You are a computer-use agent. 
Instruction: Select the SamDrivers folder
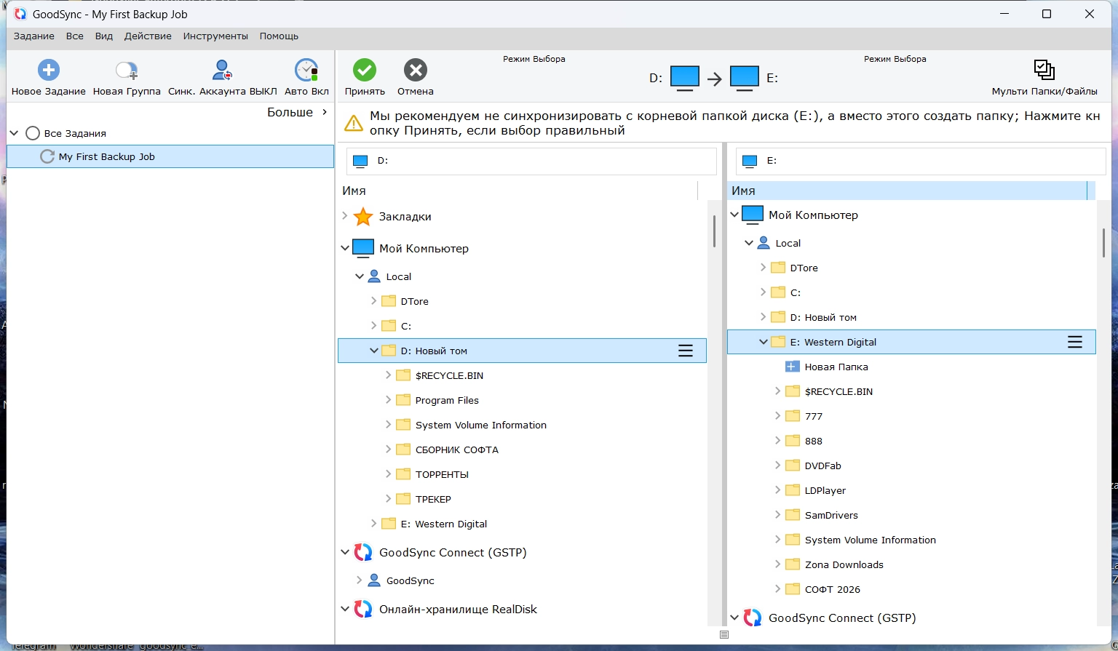[x=831, y=515]
